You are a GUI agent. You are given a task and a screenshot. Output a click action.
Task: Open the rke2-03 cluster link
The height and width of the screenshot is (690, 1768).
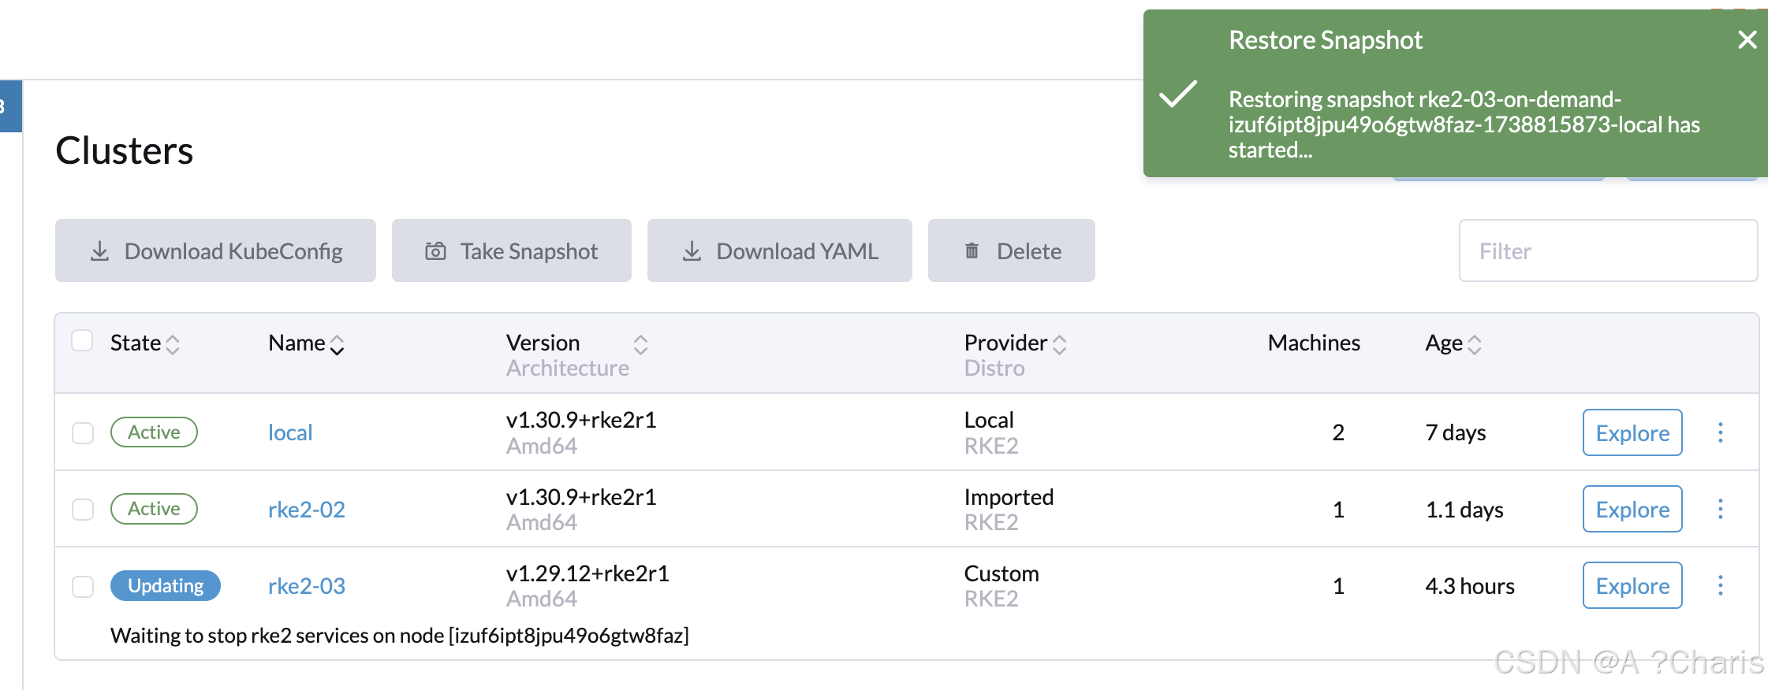[307, 586]
